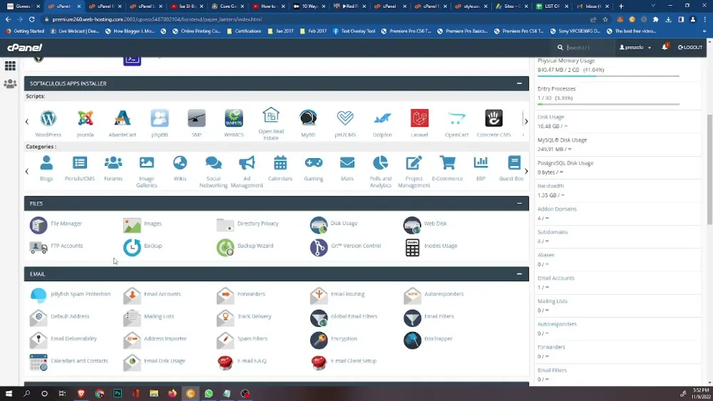This screenshot has height=401, width=713.
Task: Go to cPanel home via logo
Action: (24, 47)
